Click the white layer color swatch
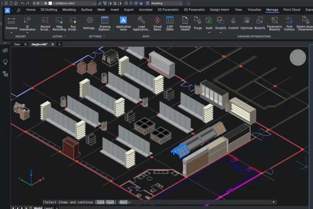Image resolution: width=313 pixels, height=209 pixels. 50,3
